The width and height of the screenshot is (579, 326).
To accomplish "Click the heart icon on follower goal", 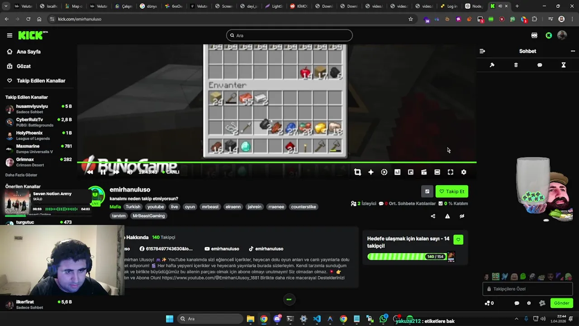I will pos(458,240).
